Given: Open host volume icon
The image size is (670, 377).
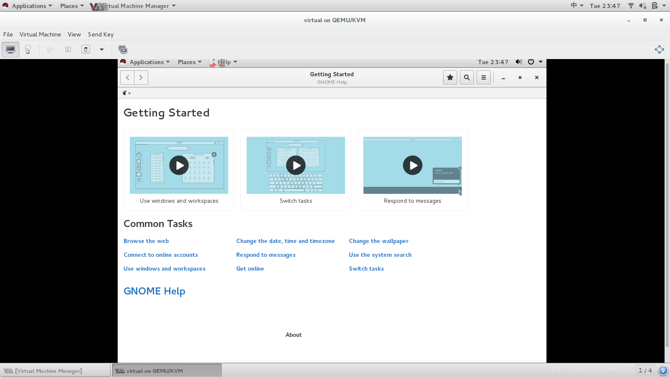Looking at the screenshot, I should click(643, 5).
